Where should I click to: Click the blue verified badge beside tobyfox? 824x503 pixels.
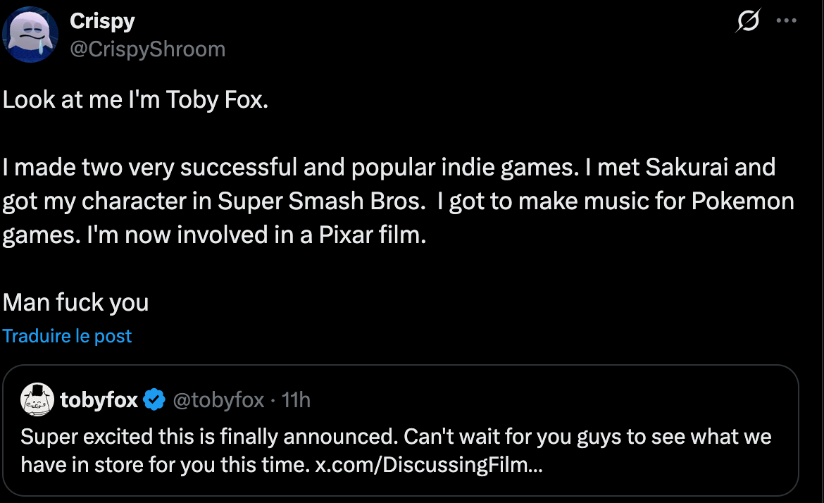click(154, 400)
